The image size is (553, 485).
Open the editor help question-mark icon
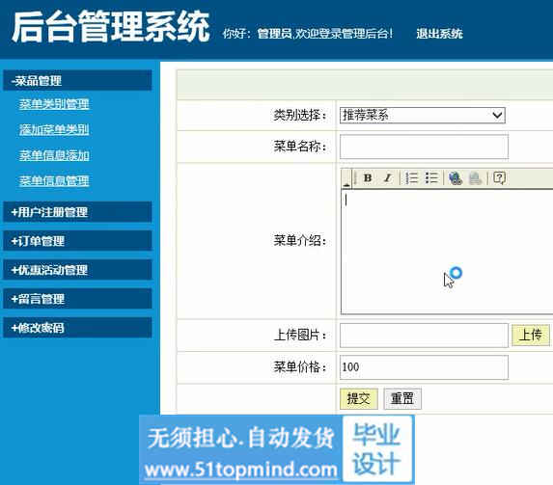click(499, 178)
